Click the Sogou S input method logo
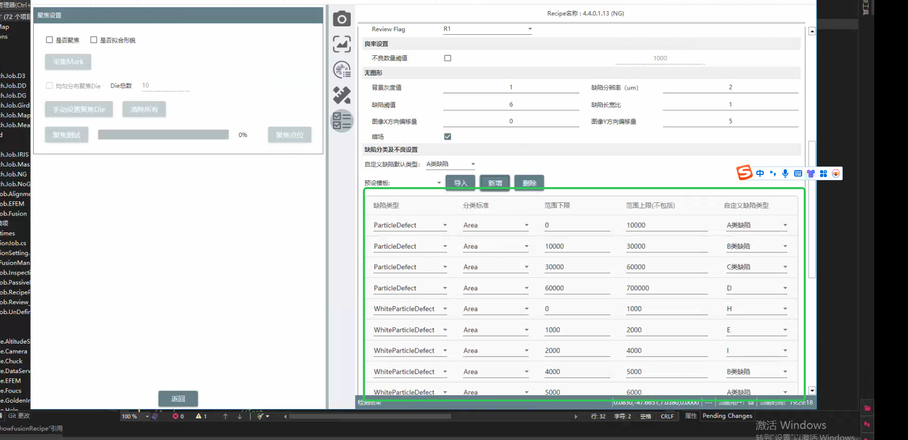908x440 pixels. pyautogui.click(x=744, y=173)
